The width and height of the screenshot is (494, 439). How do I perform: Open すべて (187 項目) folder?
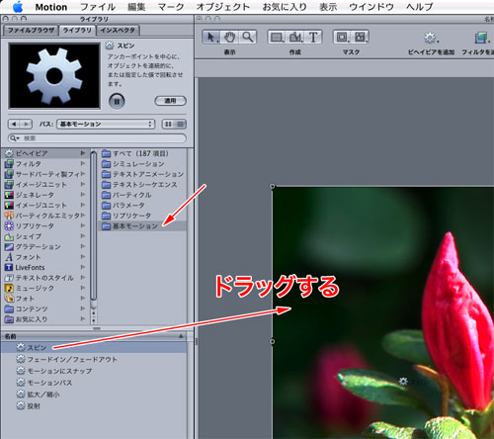(142, 153)
